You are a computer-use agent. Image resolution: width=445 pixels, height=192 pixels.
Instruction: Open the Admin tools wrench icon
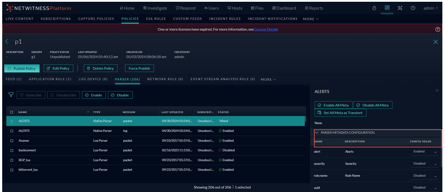400,8
